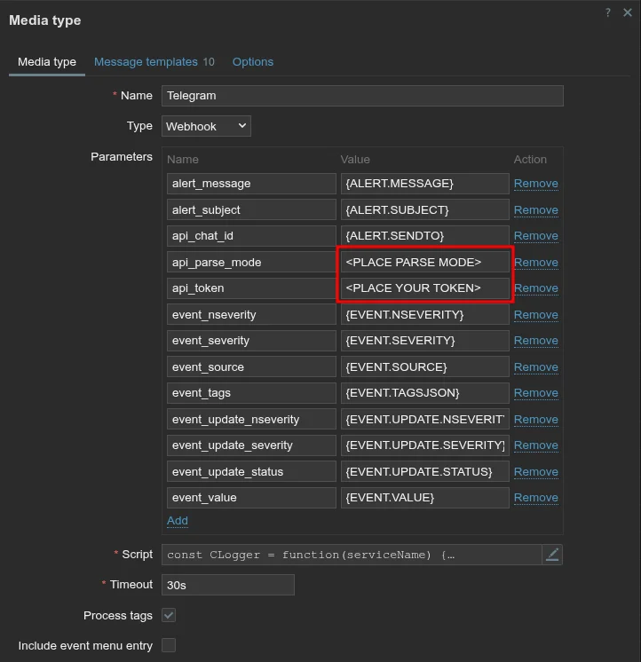Enable Include event menu entry checkbox
This screenshot has width=641, height=662.
click(x=169, y=645)
